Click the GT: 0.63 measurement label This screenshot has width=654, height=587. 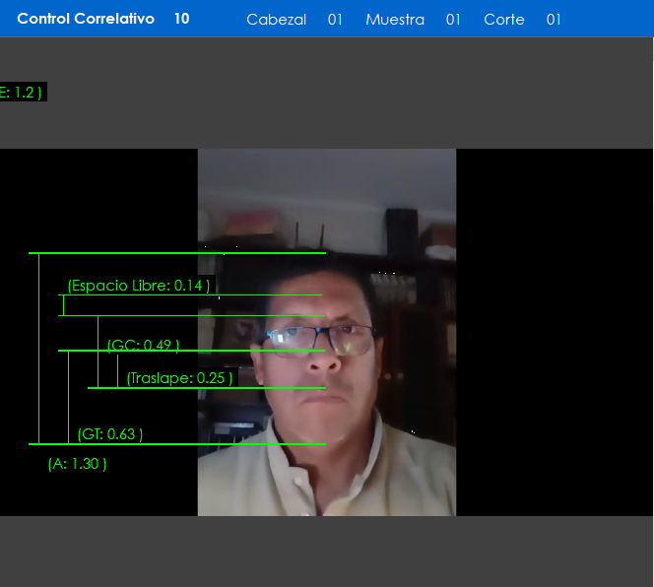coord(109,433)
